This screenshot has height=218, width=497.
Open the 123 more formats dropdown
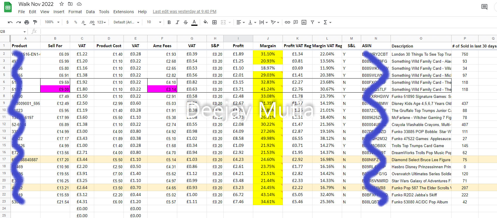pos(102,22)
